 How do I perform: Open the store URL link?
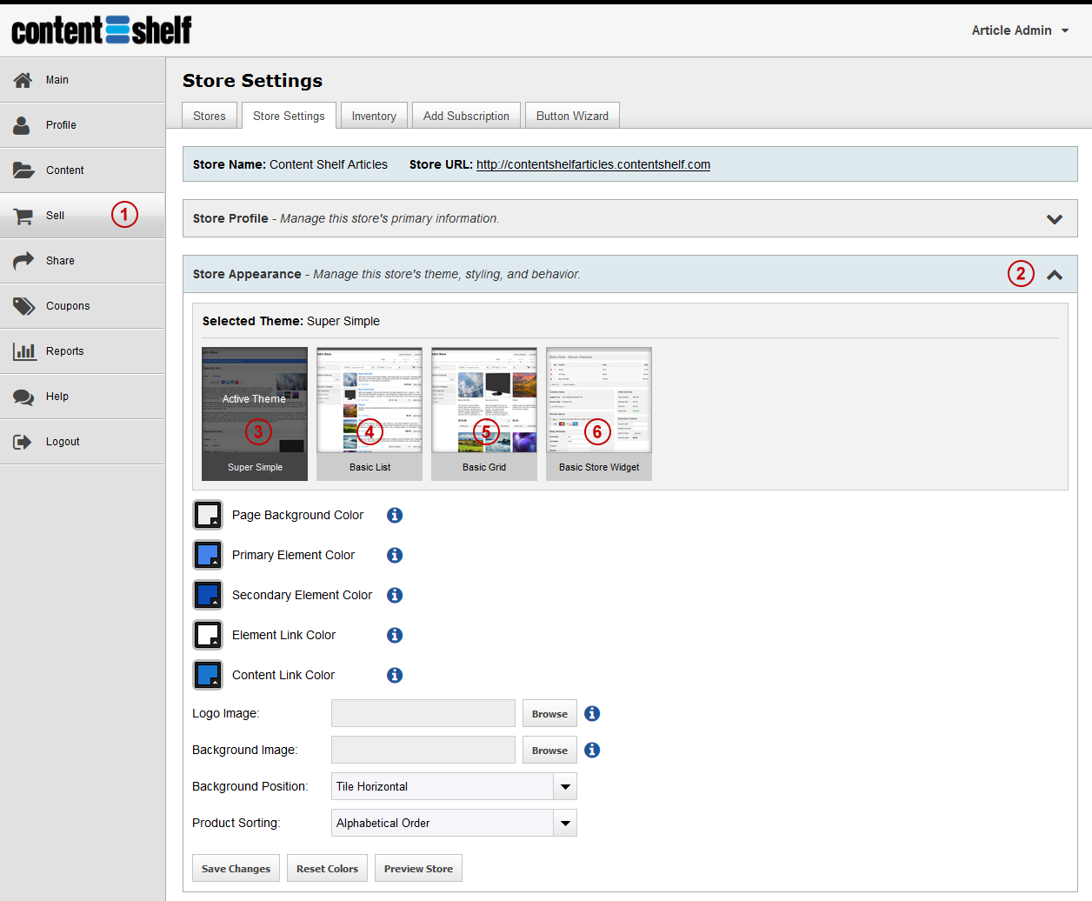pyautogui.click(x=593, y=164)
